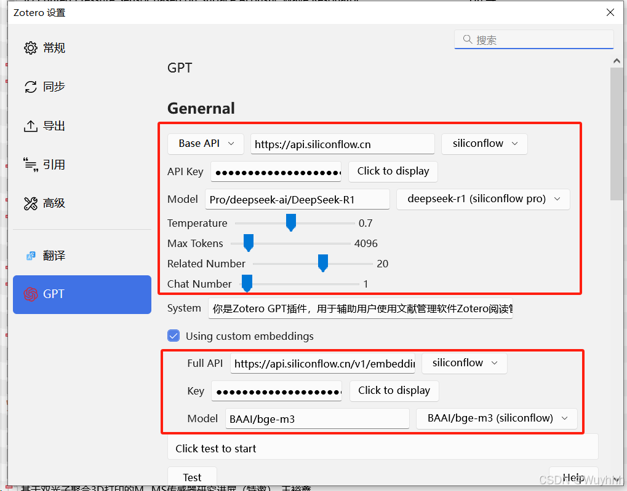The height and width of the screenshot is (491, 627).
Task: Open siliconflow provider dropdown beside Base API
Action: [x=484, y=144]
